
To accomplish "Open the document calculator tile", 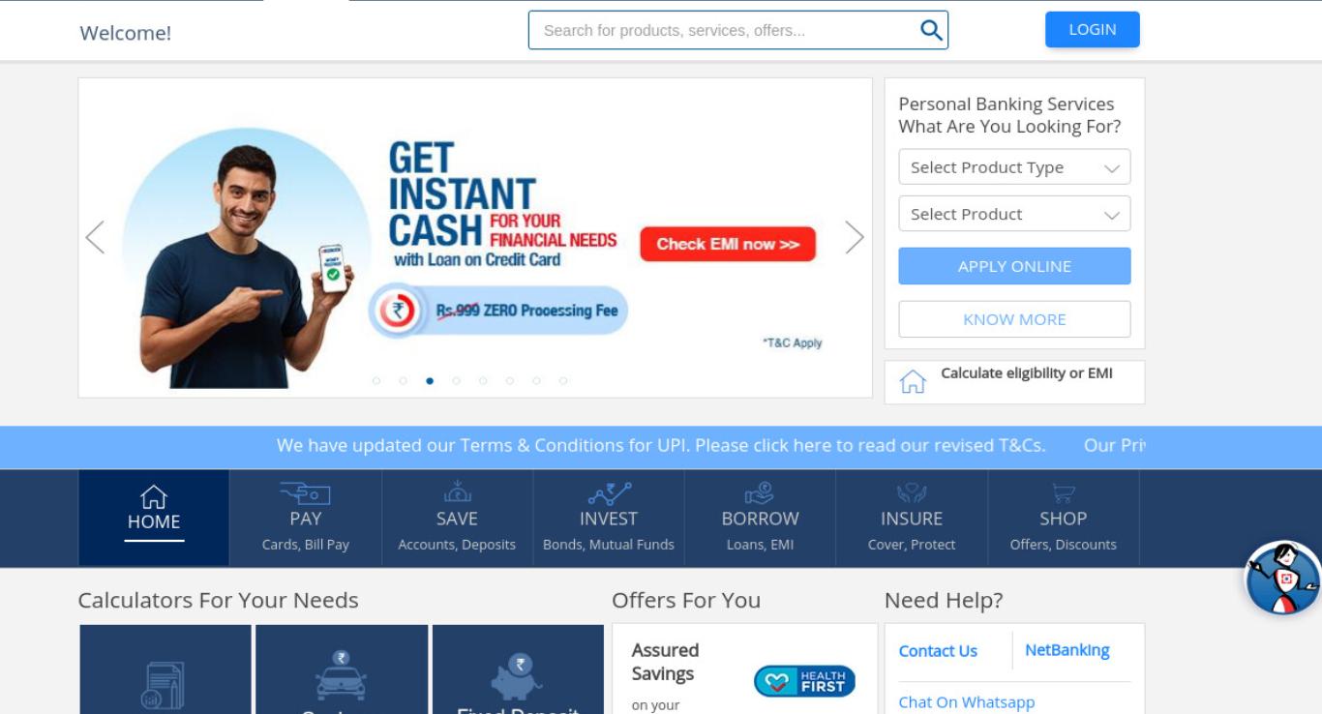I will tap(165, 669).
